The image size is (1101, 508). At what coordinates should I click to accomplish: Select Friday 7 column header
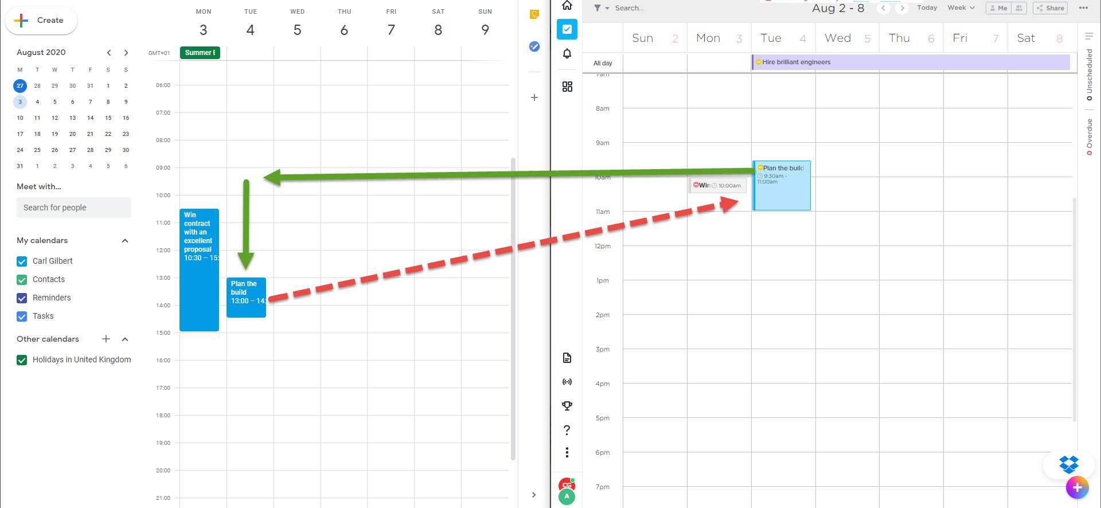coord(391,24)
